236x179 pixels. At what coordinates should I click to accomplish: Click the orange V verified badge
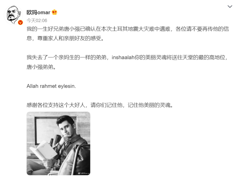coord(20,23)
